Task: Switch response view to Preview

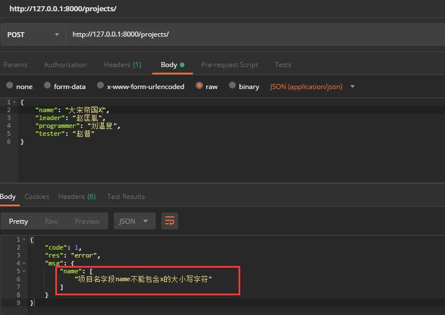Action: (87, 221)
